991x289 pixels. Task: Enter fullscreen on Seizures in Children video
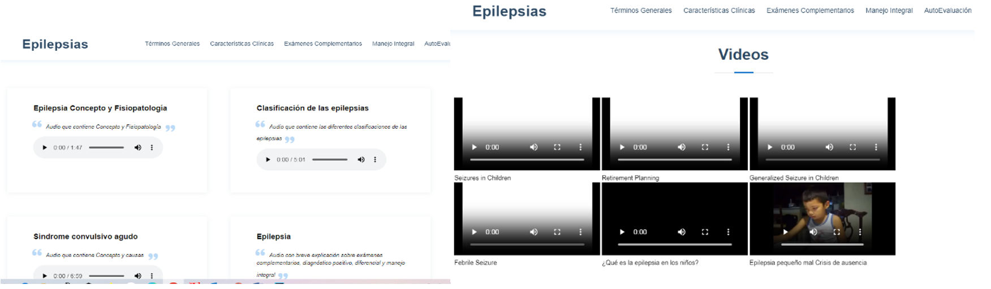tap(557, 147)
